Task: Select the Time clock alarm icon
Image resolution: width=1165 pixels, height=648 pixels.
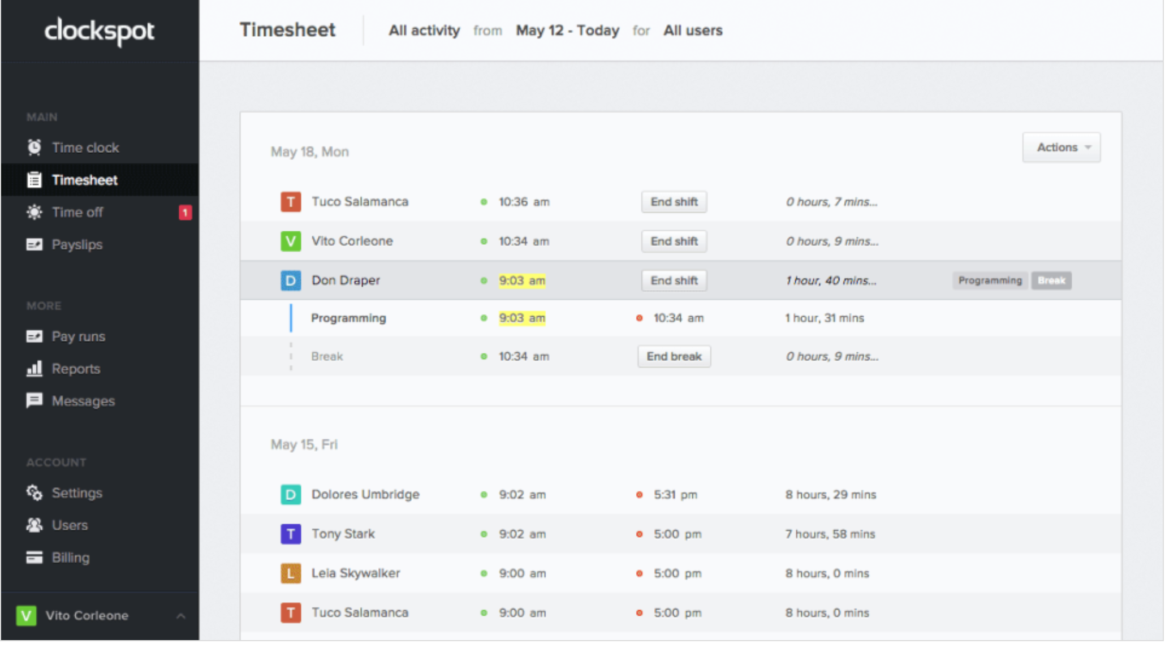Action: (x=35, y=147)
